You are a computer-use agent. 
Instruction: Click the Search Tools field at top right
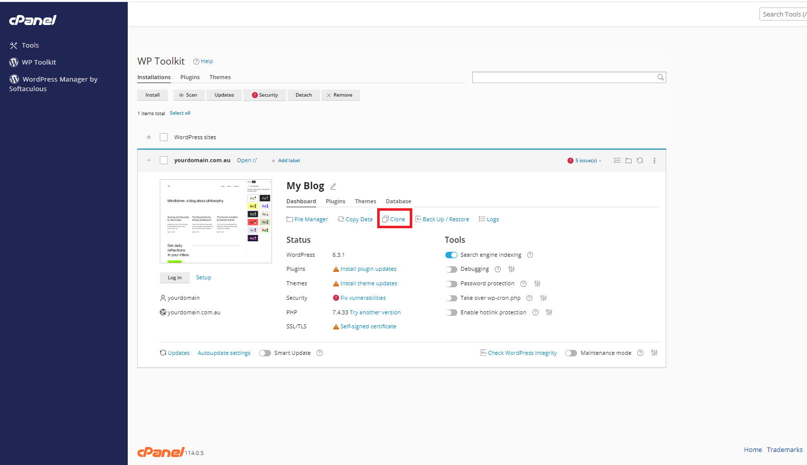click(784, 15)
